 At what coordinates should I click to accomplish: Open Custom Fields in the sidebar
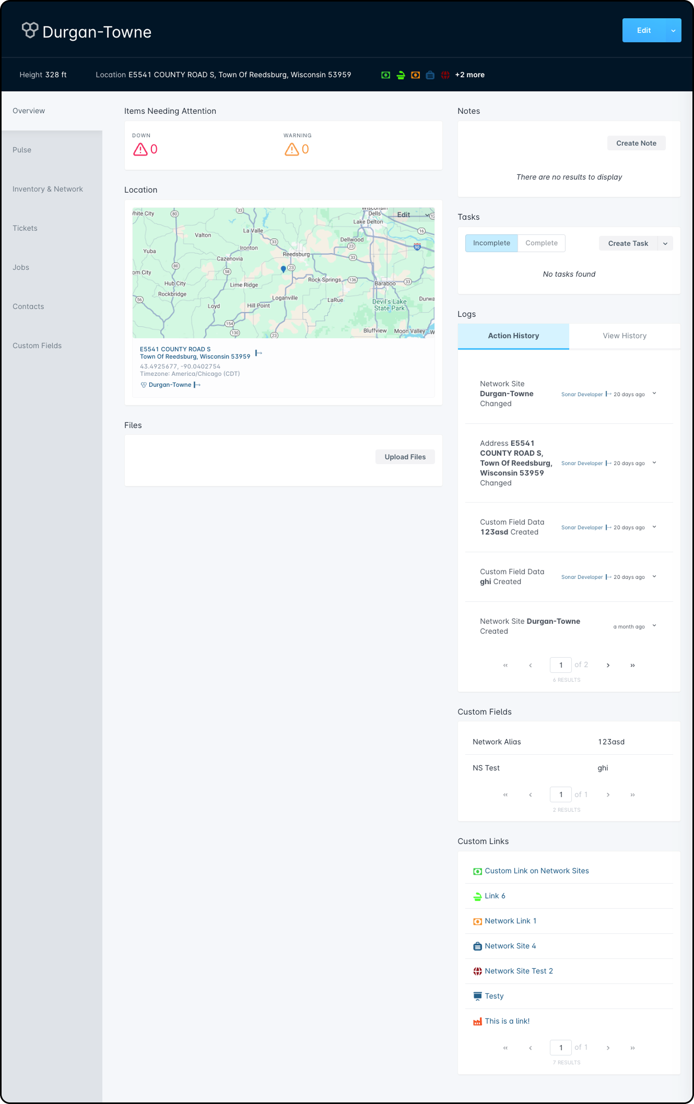tap(37, 346)
